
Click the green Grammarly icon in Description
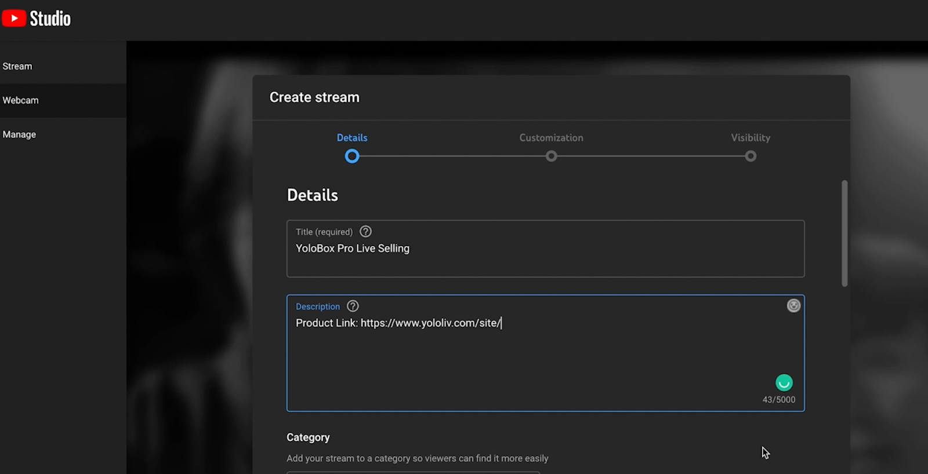click(784, 382)
